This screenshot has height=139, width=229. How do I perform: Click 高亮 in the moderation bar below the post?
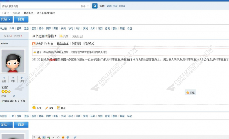pyautogui.click(x=34, y=116)
